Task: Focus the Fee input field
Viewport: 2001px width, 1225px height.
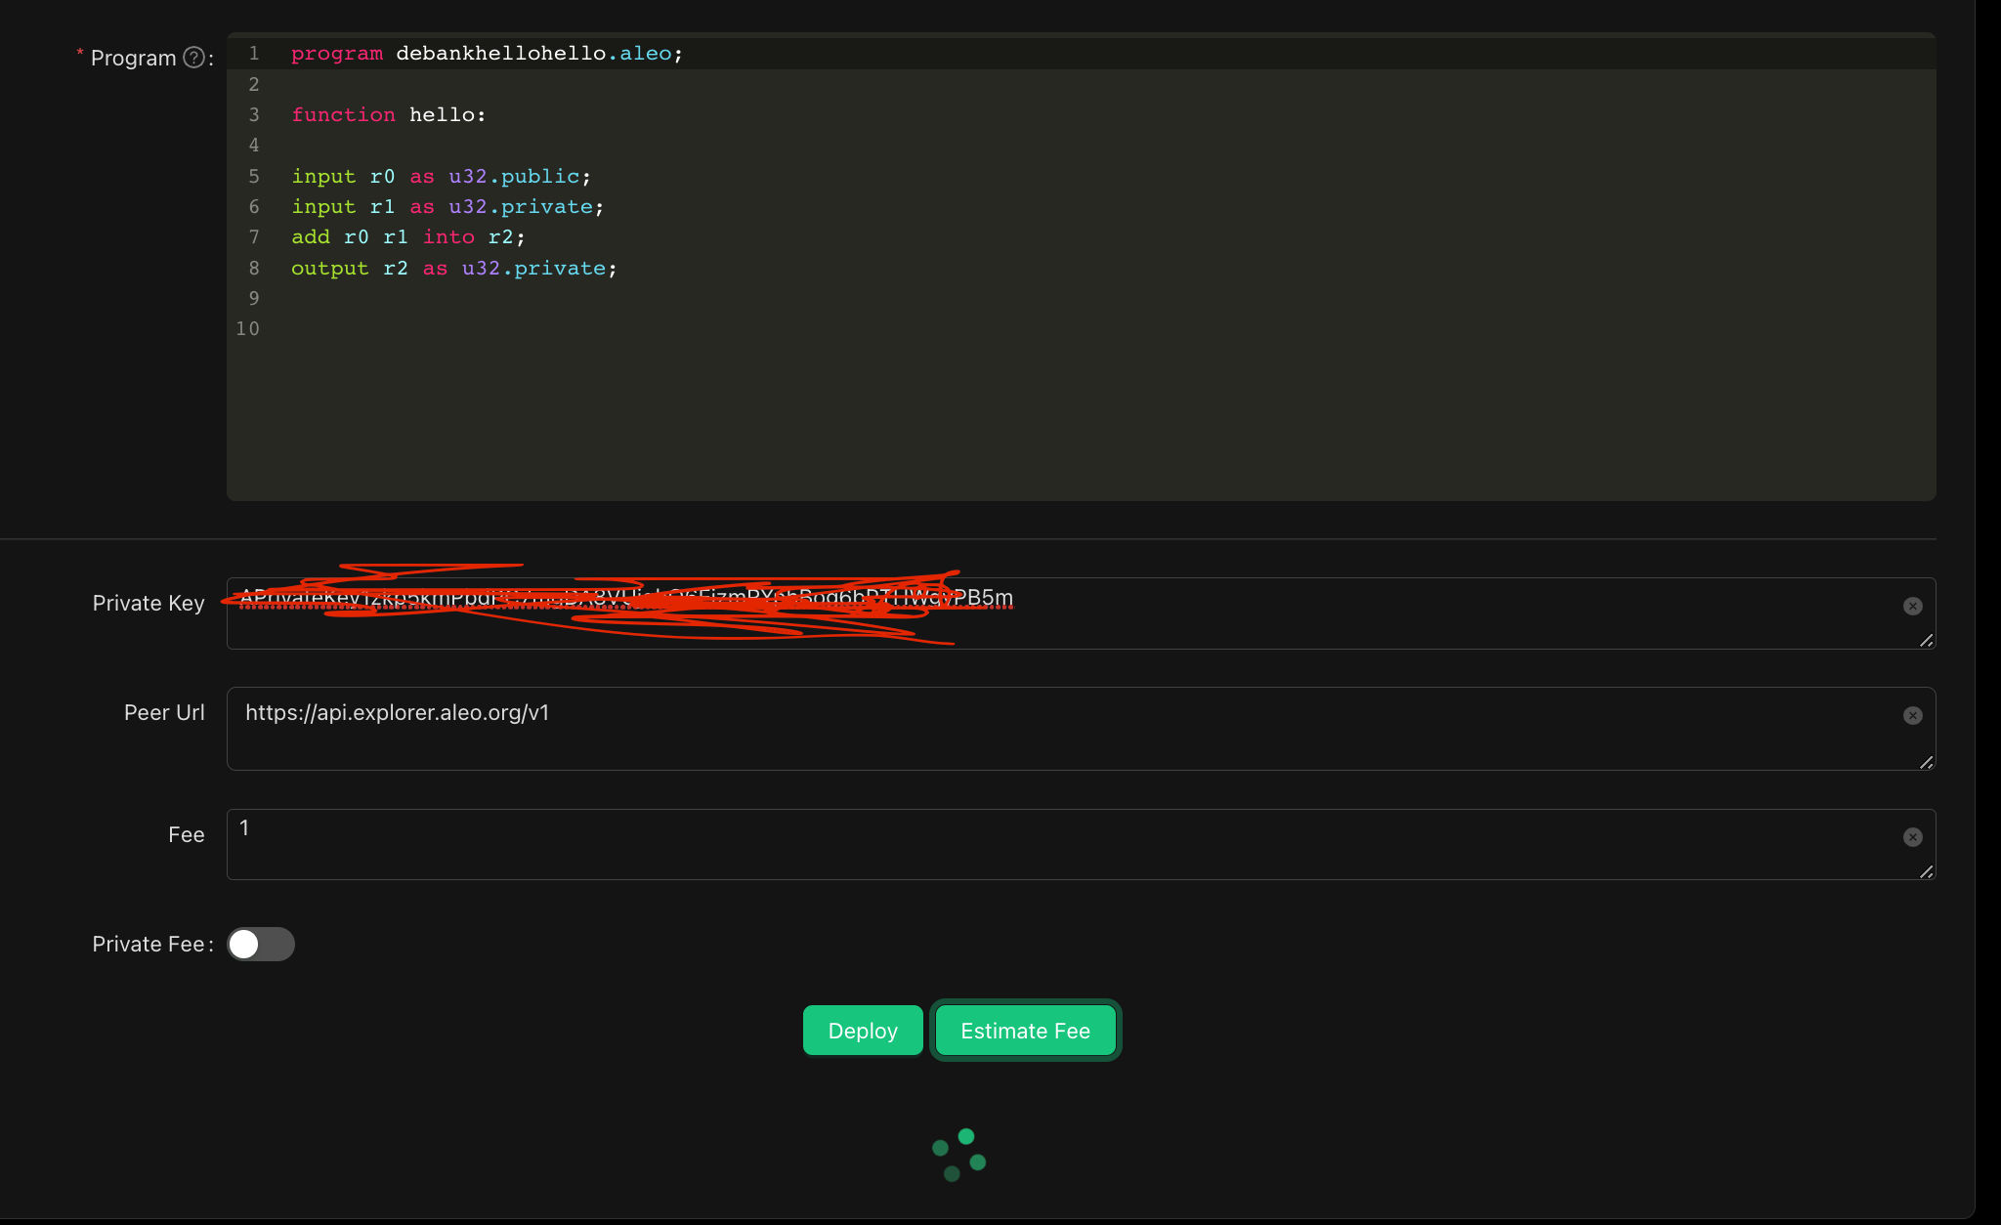Action: point(1081,844)
